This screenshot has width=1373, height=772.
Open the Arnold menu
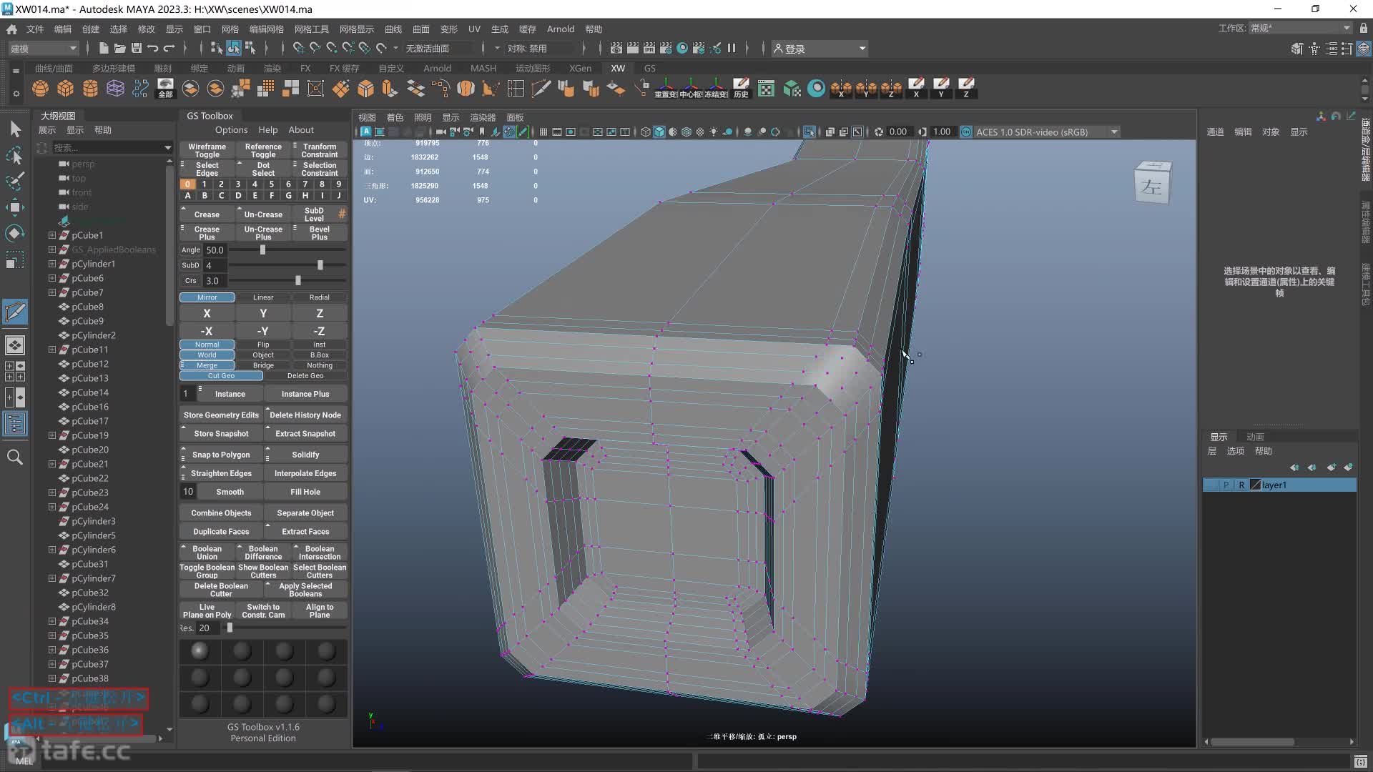click(x=560, y=29)
